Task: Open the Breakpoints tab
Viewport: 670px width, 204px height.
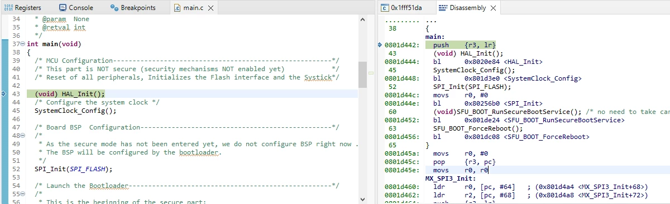Action: tap(133, 8)
